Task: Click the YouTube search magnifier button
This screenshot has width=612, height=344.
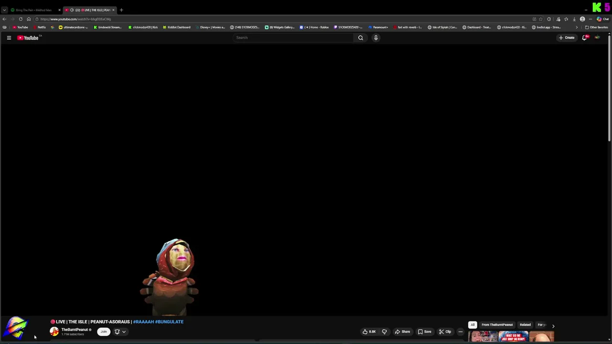Action: coord(361,38)
